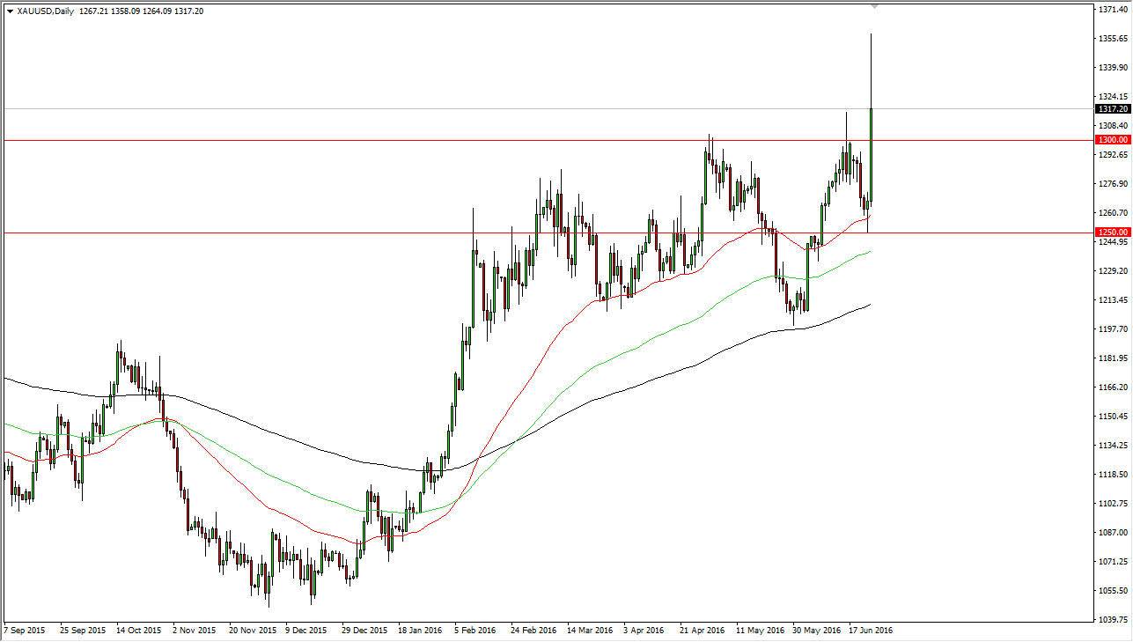Click the red "1250.00" level label
Viewport: 1133px width, 642px height.
click(1114, 232)
